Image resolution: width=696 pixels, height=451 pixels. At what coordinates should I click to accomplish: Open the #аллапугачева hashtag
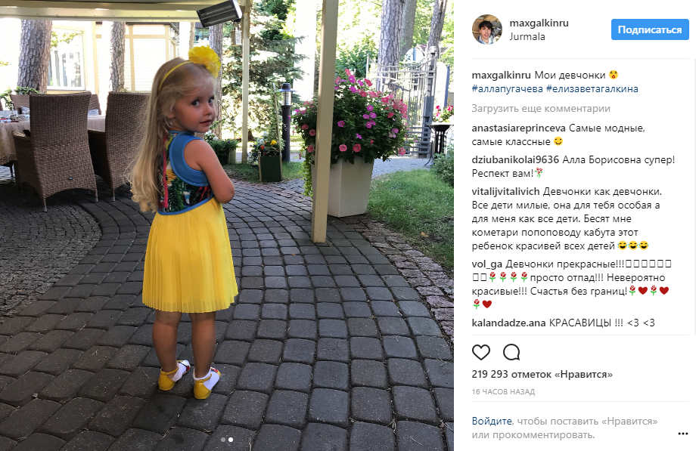(508, 88)
